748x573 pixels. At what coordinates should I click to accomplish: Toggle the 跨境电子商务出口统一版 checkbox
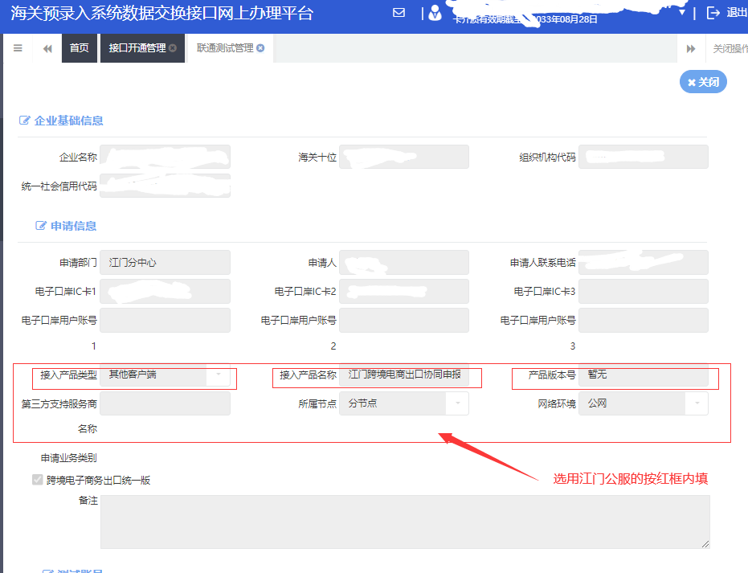[x=38, y=480]
